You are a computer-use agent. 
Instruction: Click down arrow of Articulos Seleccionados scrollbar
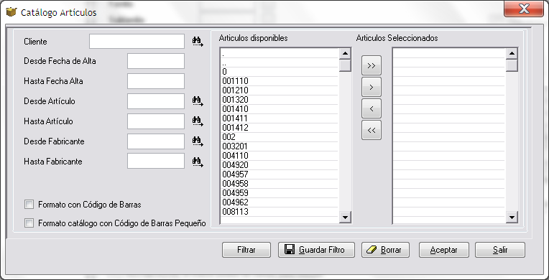(x=512, y=218)
